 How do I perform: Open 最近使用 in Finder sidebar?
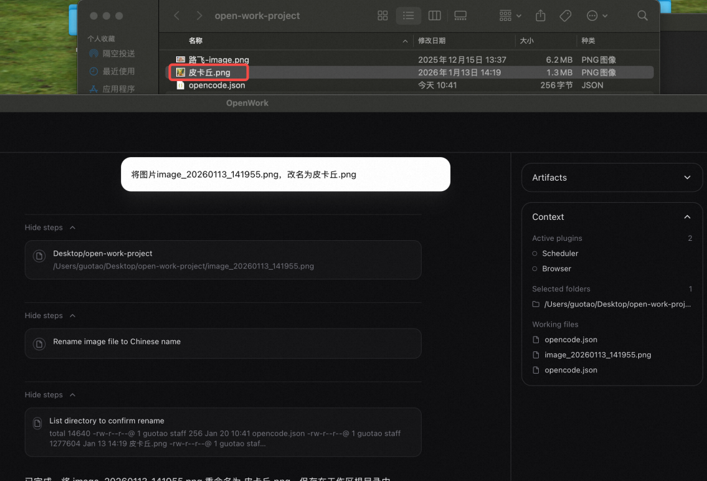118,71
